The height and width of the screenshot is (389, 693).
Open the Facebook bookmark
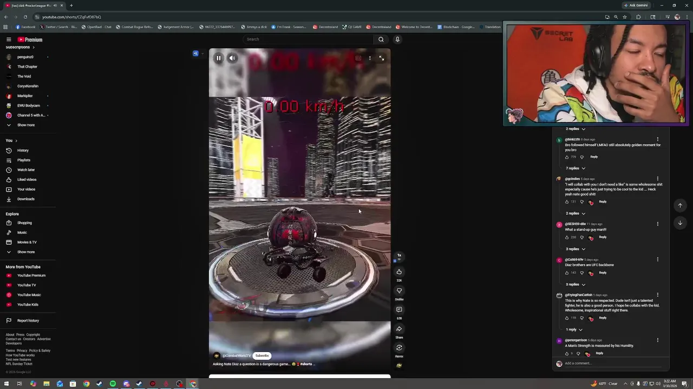(x=25, y=27)
